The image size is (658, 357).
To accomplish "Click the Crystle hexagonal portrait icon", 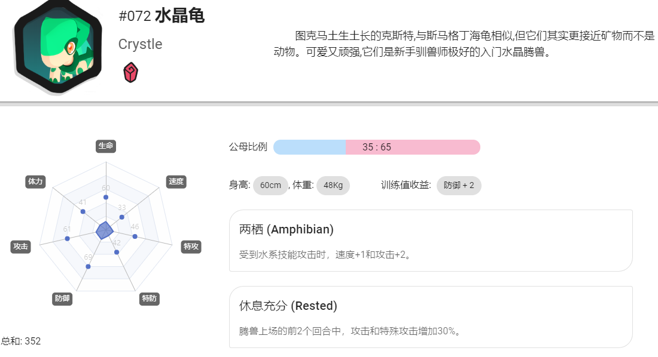I will click(58, 47).
